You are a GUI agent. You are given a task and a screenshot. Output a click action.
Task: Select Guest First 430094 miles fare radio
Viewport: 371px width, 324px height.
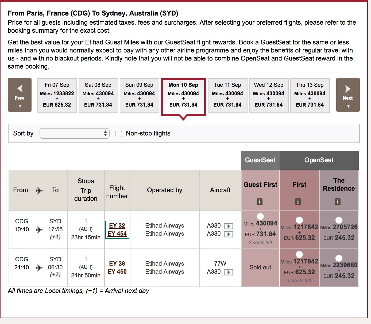pyautogui.click(x=260, y=216)
